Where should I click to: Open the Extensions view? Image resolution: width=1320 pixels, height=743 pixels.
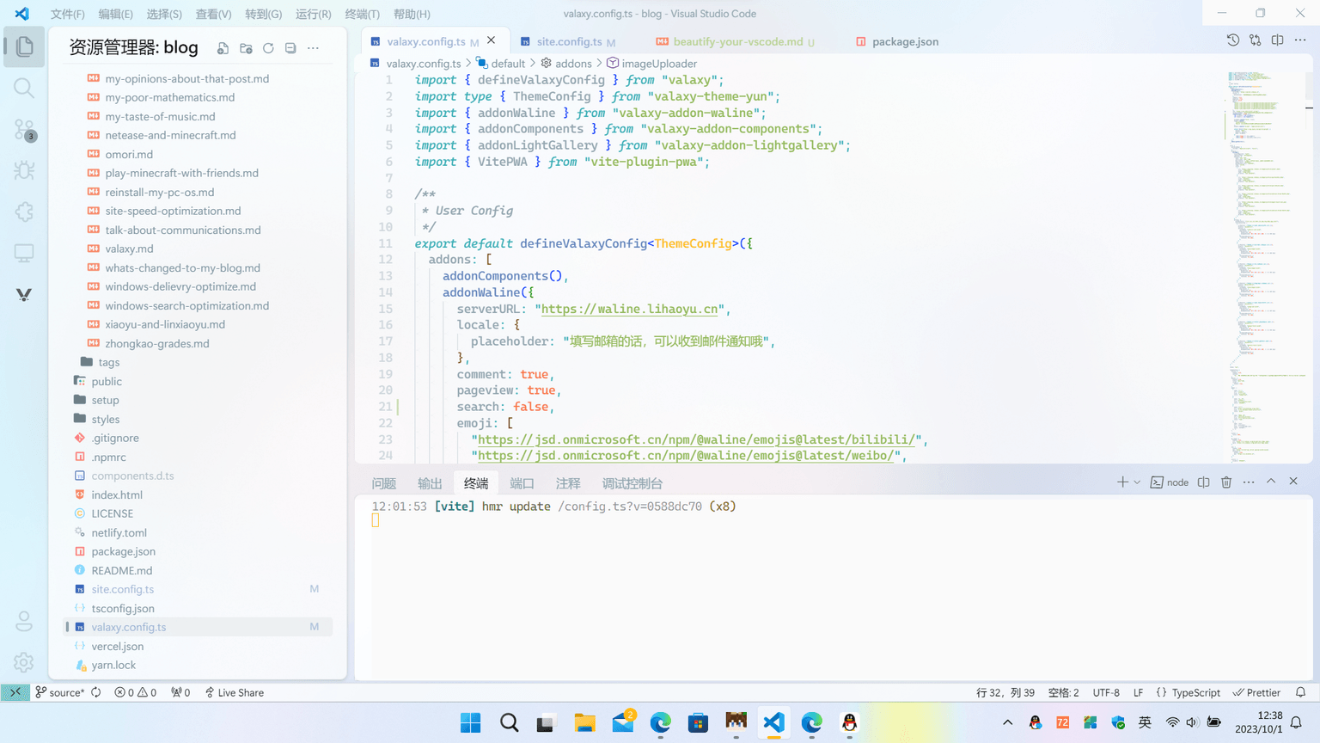[24, 212]
